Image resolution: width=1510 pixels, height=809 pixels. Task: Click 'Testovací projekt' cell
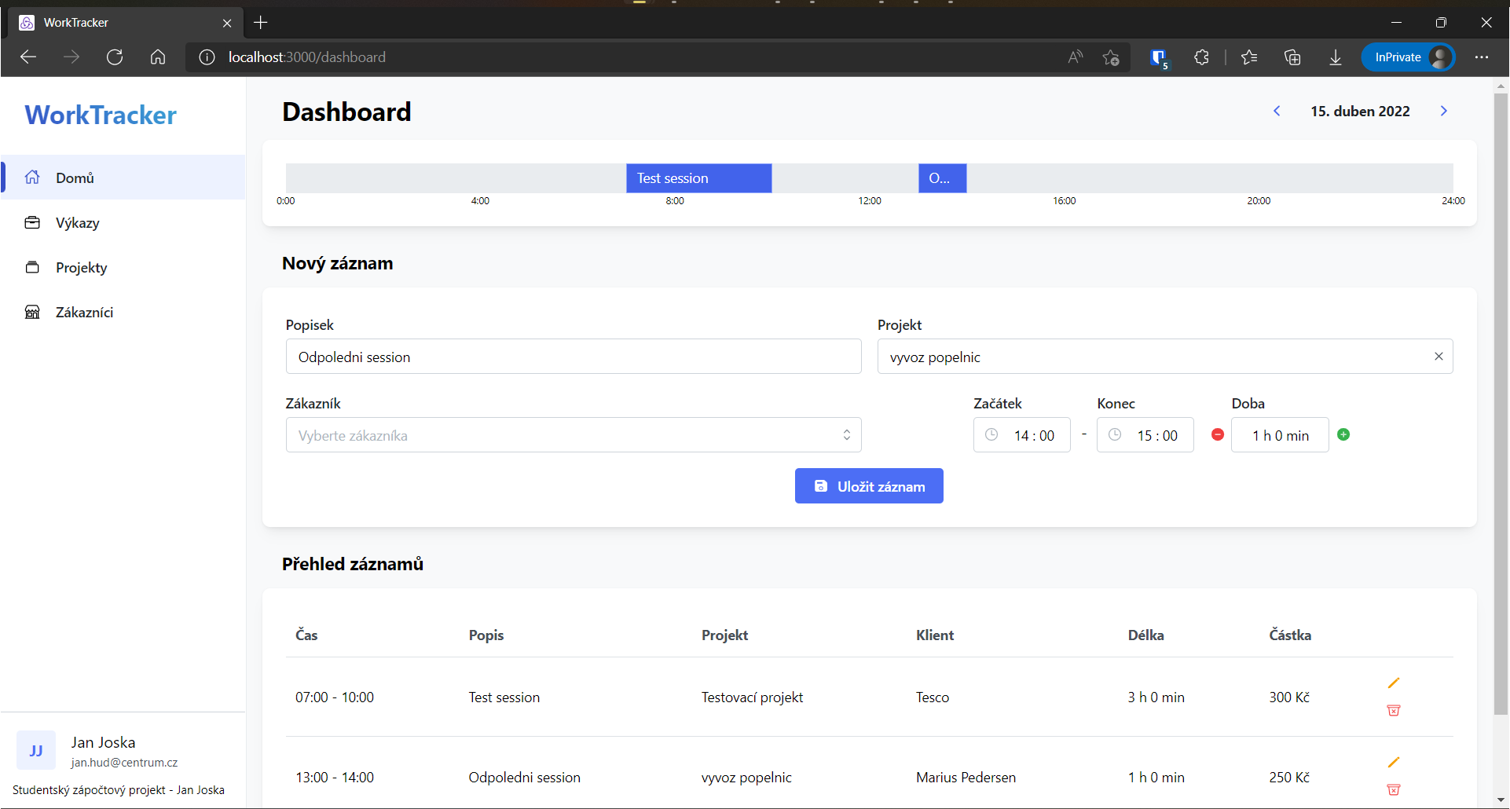click(x=752, y=697)
